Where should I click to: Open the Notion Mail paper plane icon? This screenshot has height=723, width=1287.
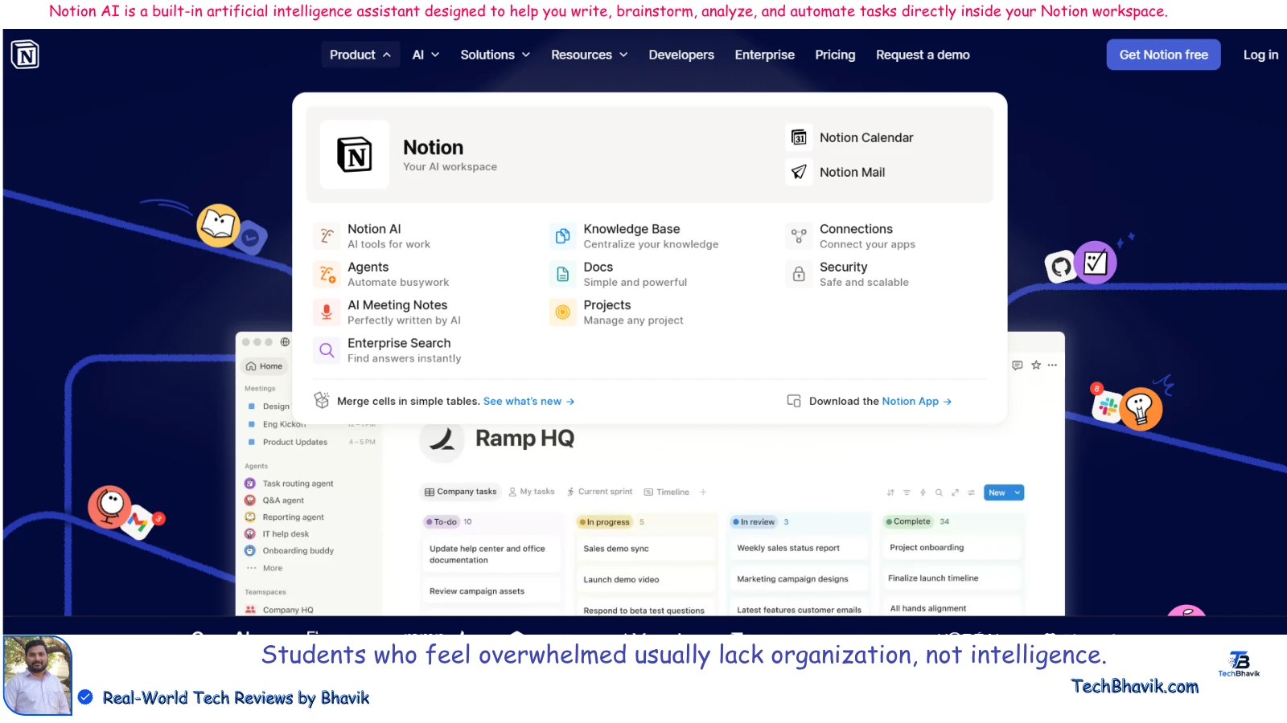(x=799, y=172)
